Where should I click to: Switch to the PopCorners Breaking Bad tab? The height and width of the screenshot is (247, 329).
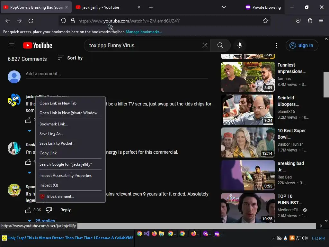coord(36,7)
